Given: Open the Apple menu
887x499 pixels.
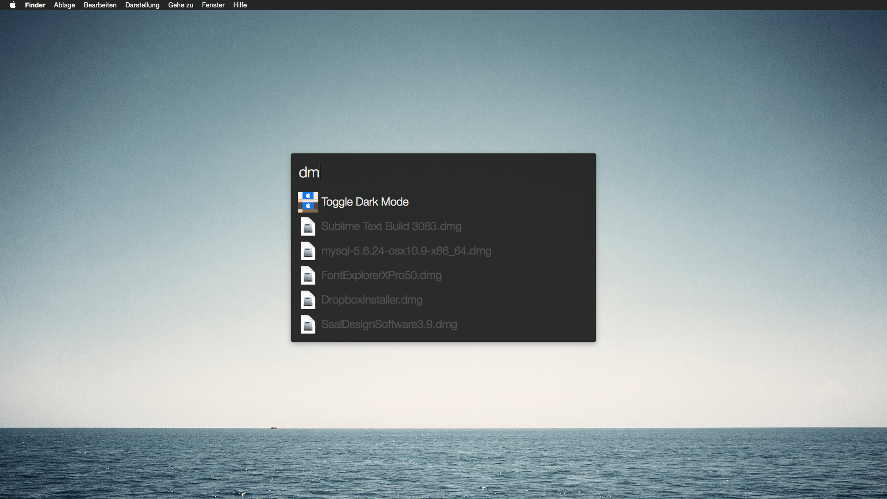Looking at the screenshot, I should 12,5.
